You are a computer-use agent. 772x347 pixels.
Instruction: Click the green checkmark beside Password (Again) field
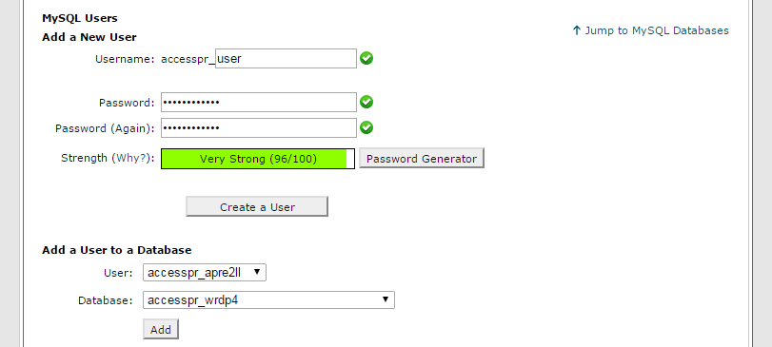point(366,127)
